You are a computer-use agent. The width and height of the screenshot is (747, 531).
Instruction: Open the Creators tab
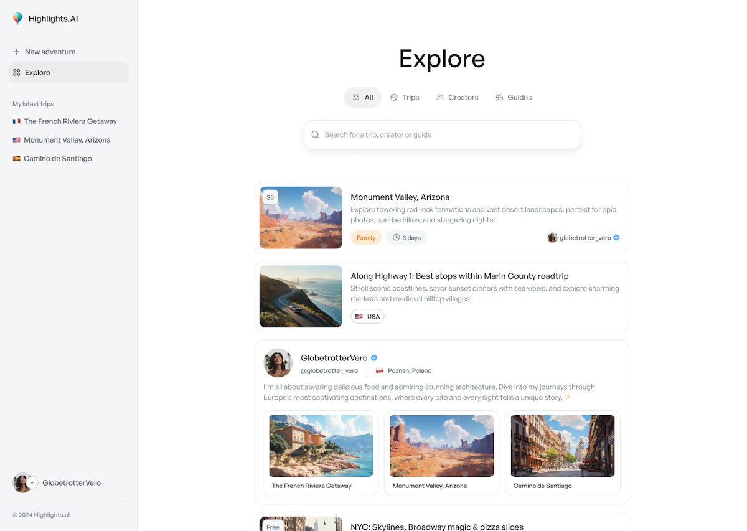(x=458, y=97)
